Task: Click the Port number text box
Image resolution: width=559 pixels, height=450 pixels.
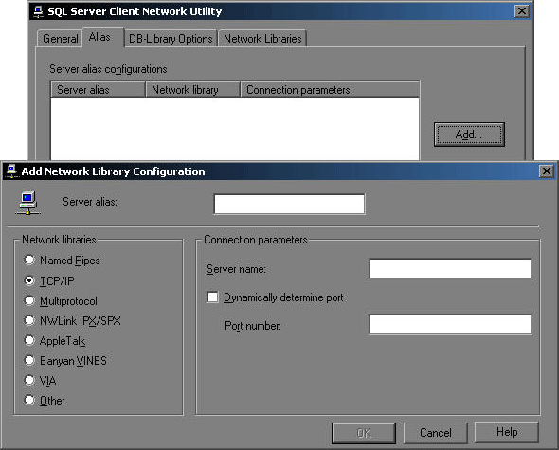Action: point(450,324)
